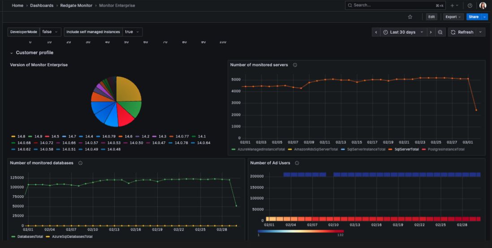This screenshot has height=248, width=492.
Task: Click the zoom out time range icon
Action: [440, 32]
